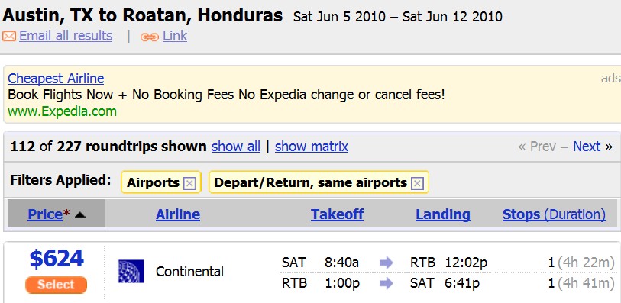
Task: Sort results by Price column
Action: coord(45,214)
